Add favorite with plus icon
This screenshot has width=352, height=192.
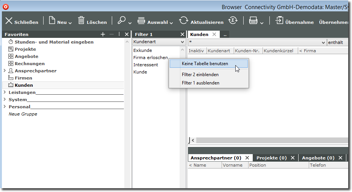click(103, 34)
